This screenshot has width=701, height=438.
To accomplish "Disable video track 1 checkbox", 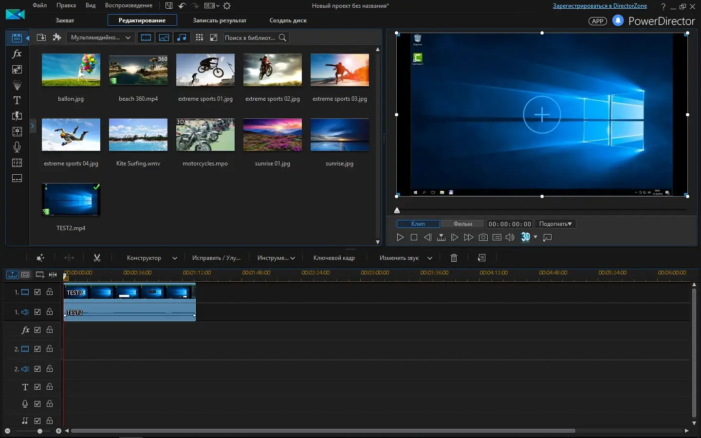I will [x=37, y=292].
